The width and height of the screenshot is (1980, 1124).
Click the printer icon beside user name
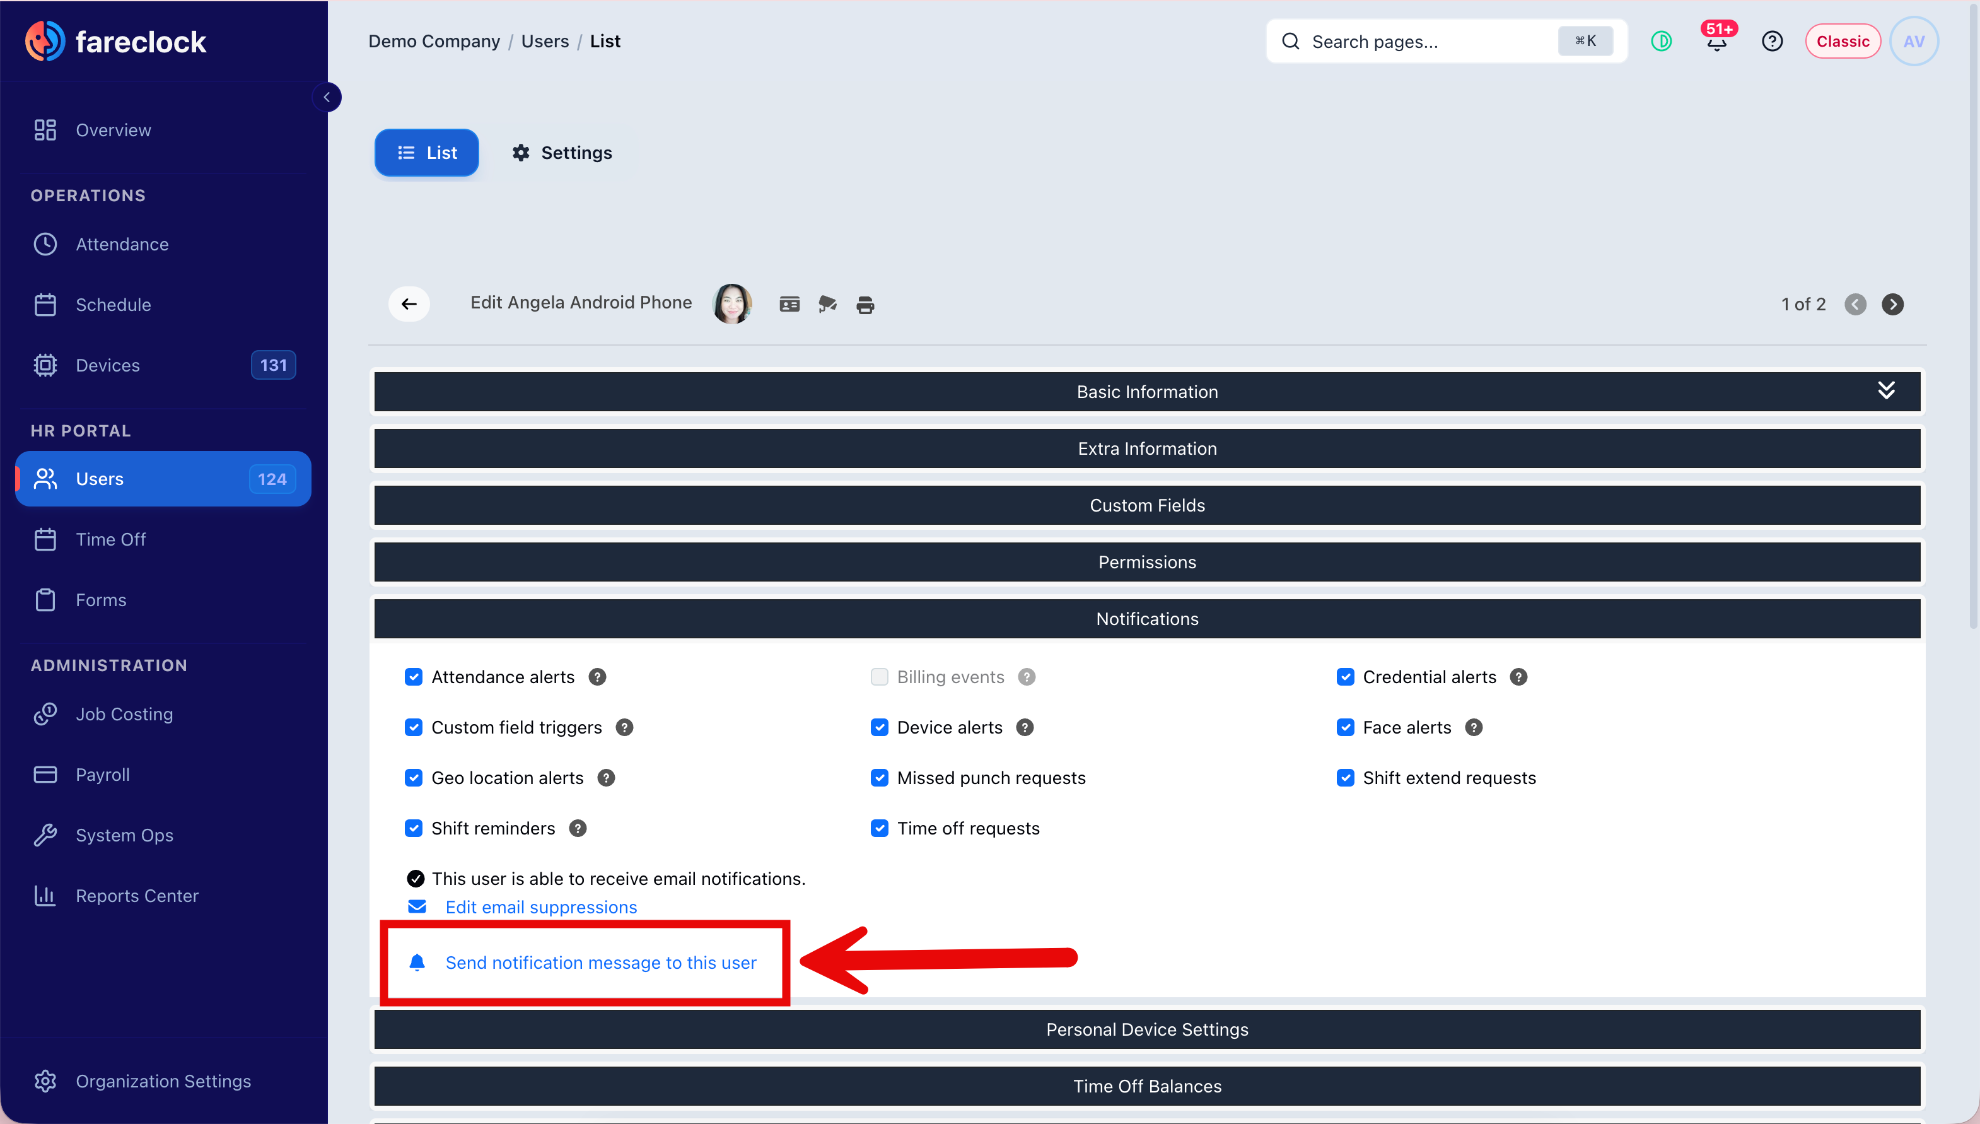pyautogui.click(x=865, y=305)
